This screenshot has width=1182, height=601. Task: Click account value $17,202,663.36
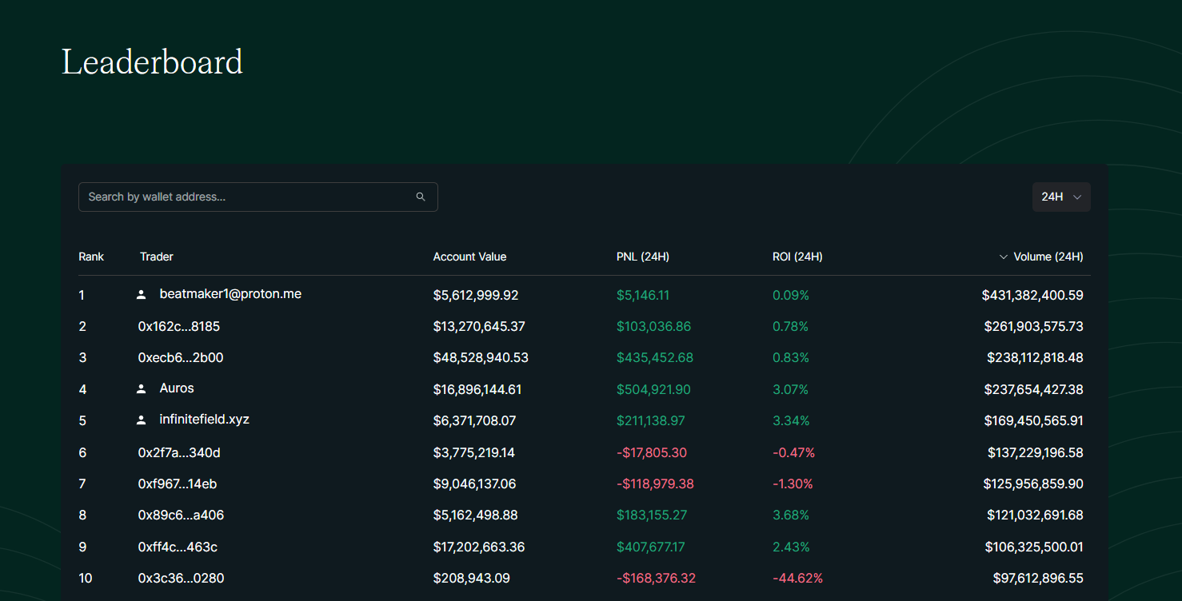pos(479,547)
